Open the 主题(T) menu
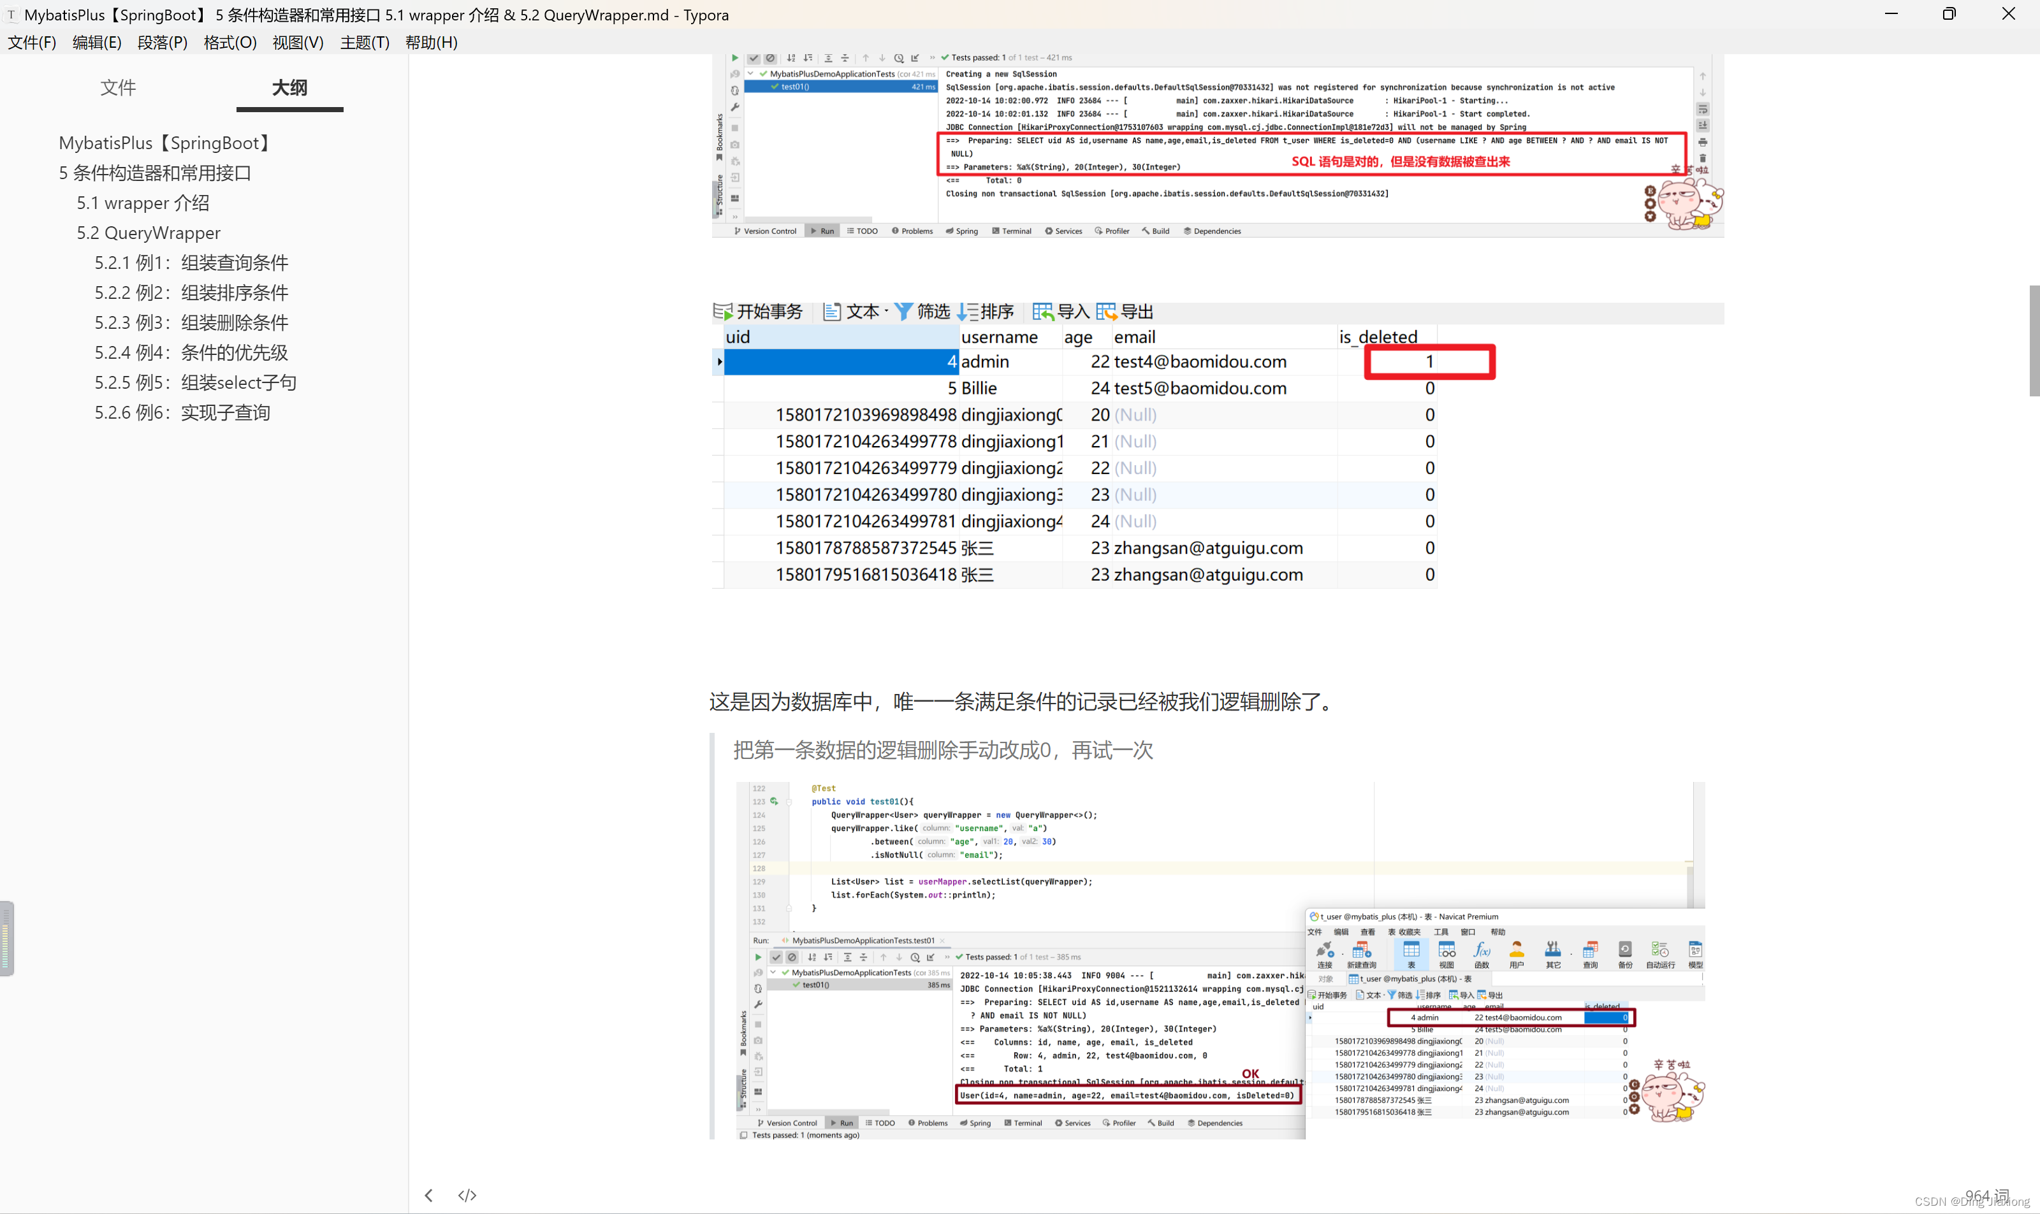 click(365, 43)
